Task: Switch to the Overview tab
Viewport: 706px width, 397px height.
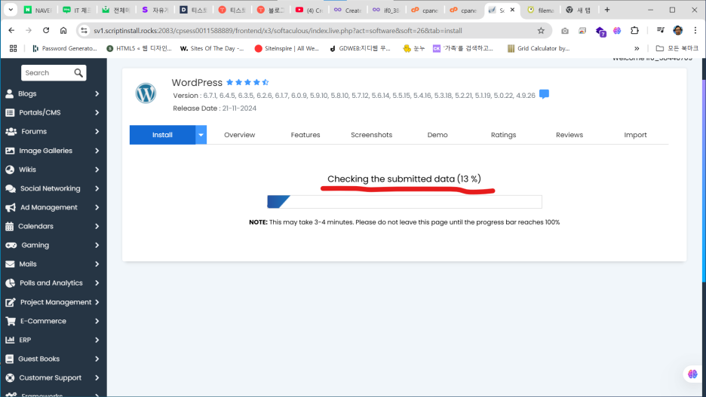Action: pos(240,135)
